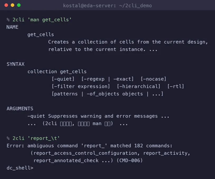Click the [-rtl] option text
The width and height of the screenshot is (215, 179).
tap(175, 86)
